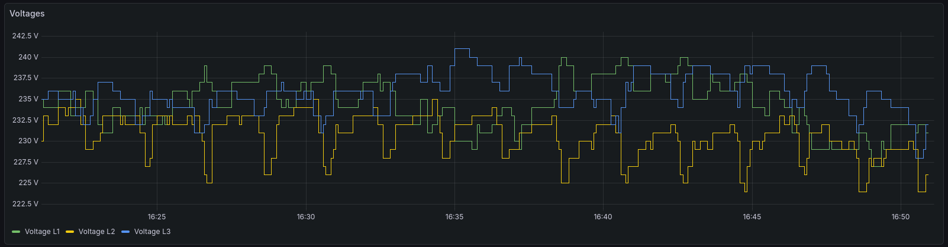Click the blue Voltage L3 color swatch
948x247 pixels.
[x=125, y=232]
